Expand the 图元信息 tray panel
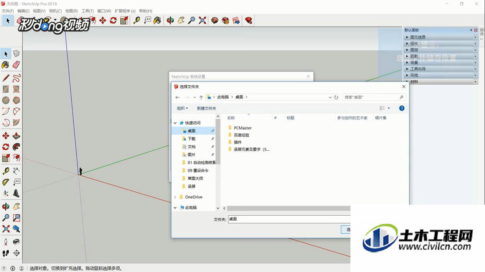The width and height of the screenshot is (485, 272). pyautogui.click(x=407, y=37)
